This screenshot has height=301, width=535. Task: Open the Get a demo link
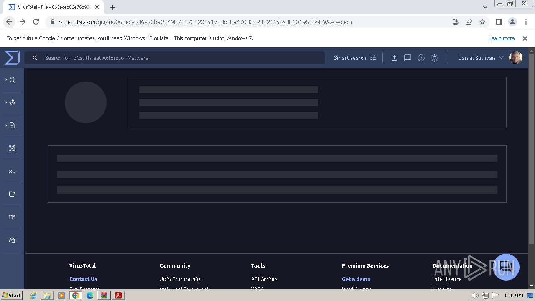(x=356, y=279)
